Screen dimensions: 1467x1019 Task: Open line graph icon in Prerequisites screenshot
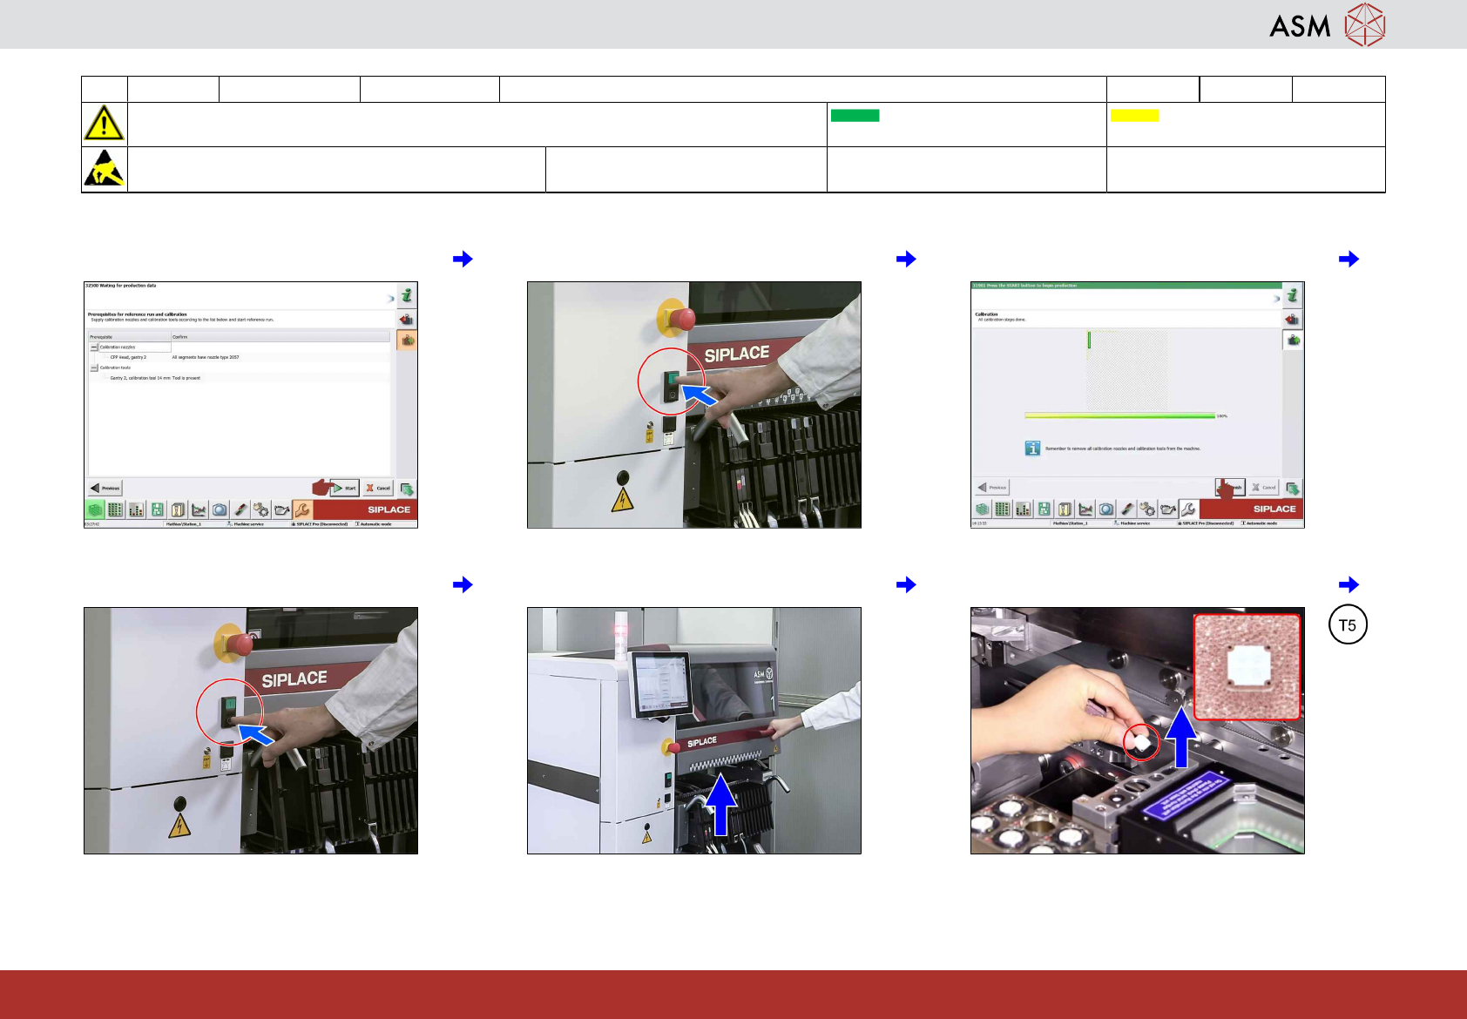199,509
